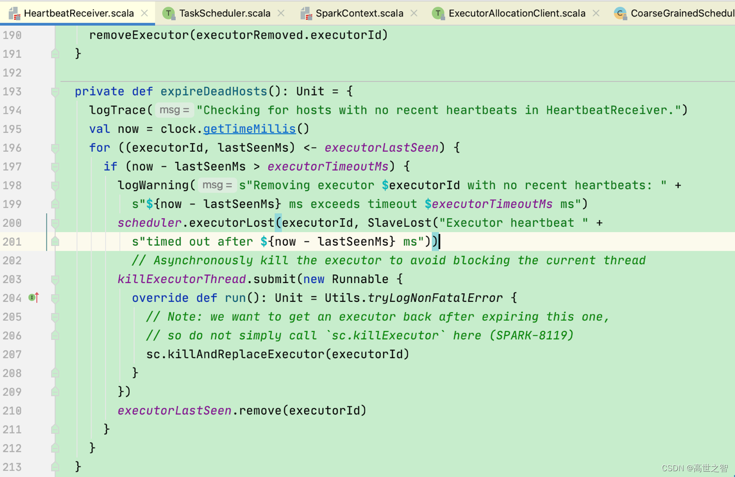Click the ExecutorAllocationClient trait icon
This screenshot has width=735, height=477.
click(x=438, y=13)
